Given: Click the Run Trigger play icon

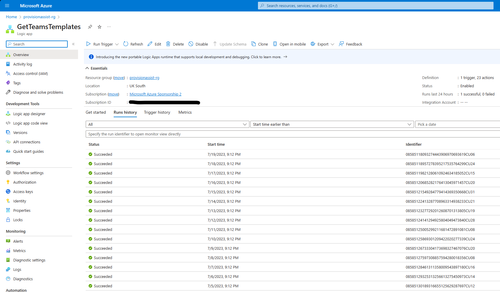Looking at the screenshot, I should tap(88, 44).
